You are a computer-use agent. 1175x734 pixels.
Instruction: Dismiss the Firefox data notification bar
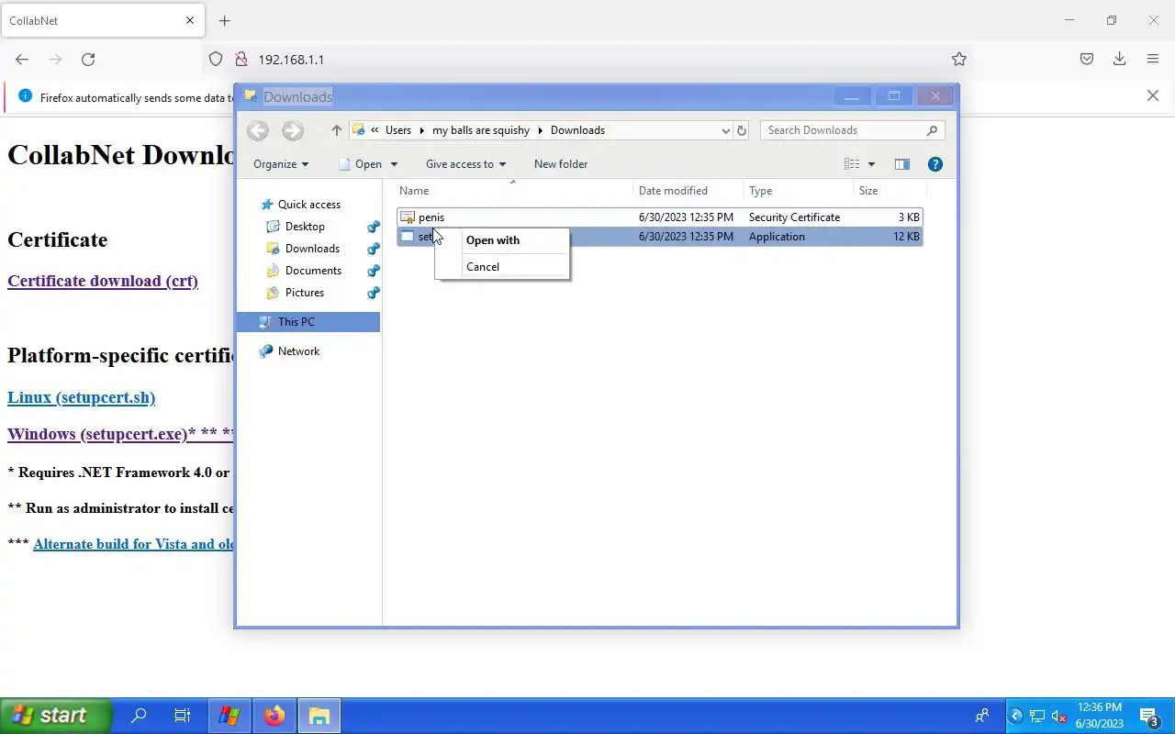1153,96
